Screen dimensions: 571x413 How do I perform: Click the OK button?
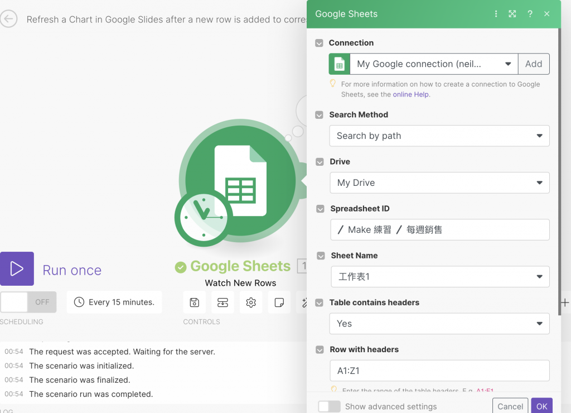point(541,406)
